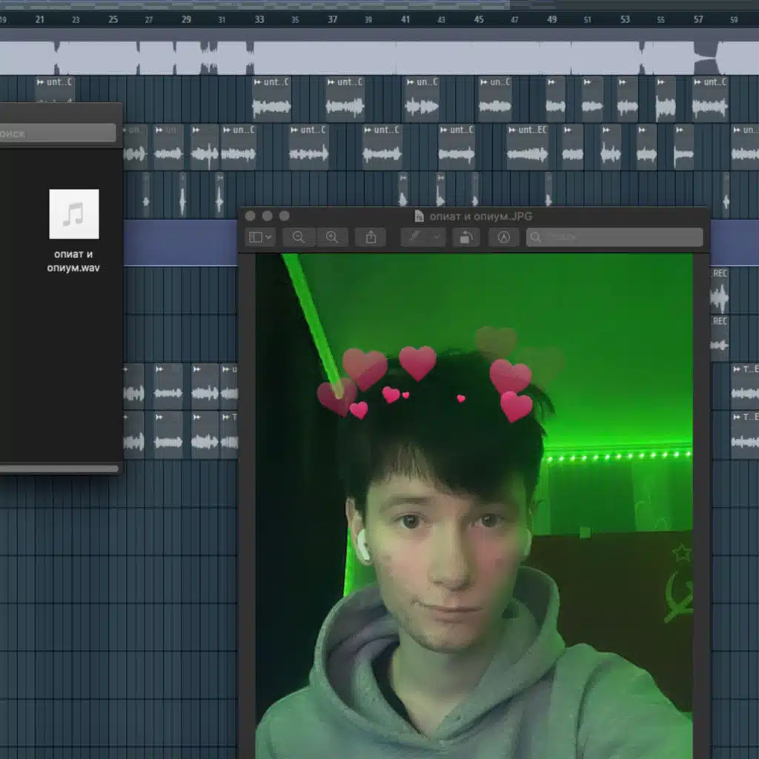Viewport: 759px width, 759px height.
Task: Show the Markup toolbar in Preview
Action: (504, 237)
